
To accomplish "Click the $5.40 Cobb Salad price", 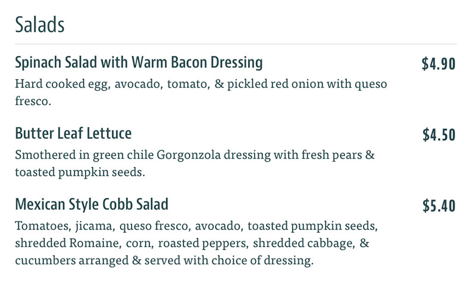I will point(439,206).
